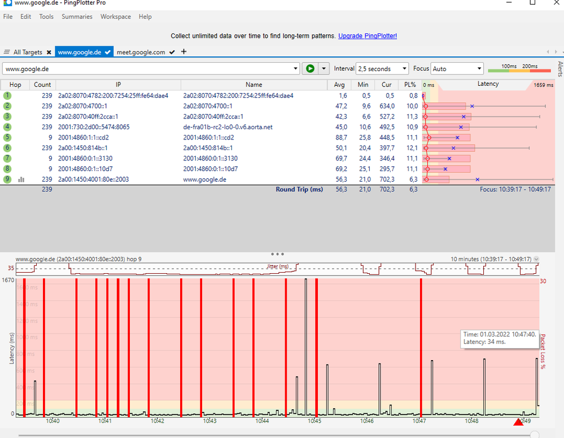Click the Focus: 10:39:17 - 10:49:17 text
This screenshot has height=438, width=564.
point(515,189)
